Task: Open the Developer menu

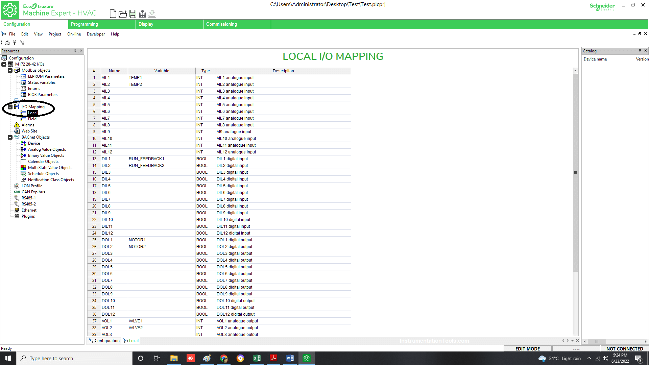Action: (x=96, y=34)
